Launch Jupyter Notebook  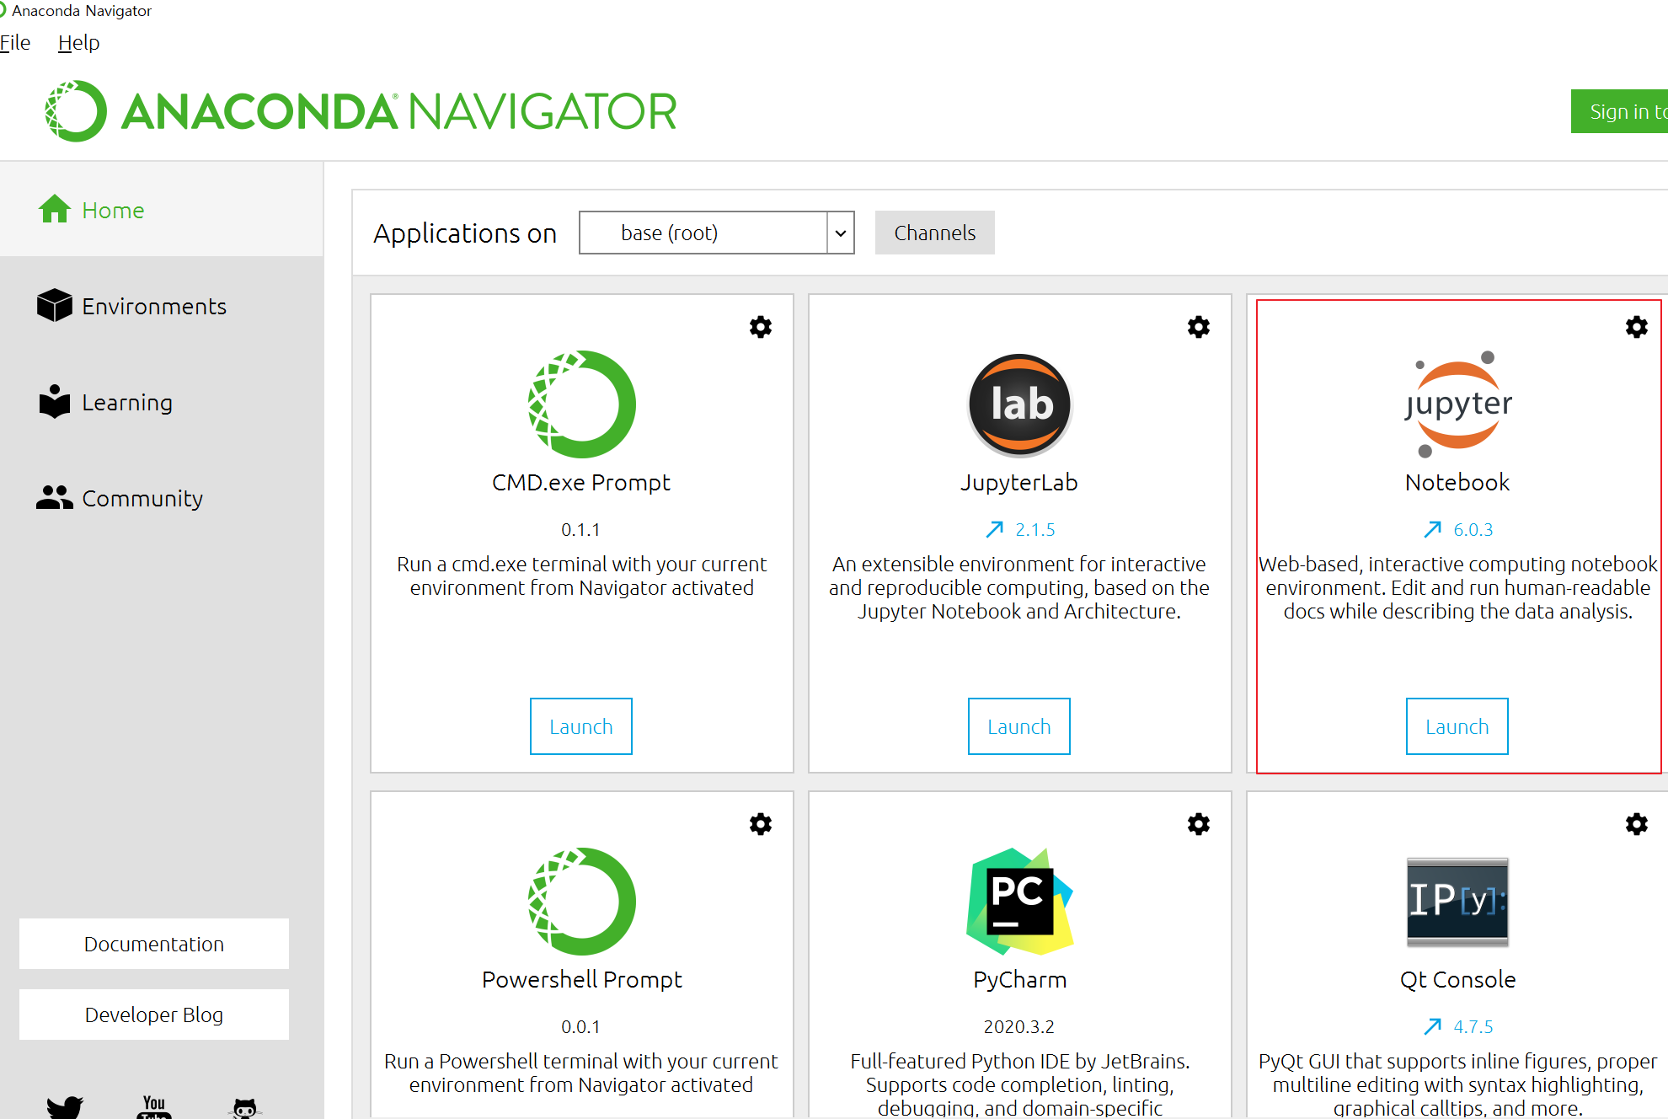click(1457, 726)
